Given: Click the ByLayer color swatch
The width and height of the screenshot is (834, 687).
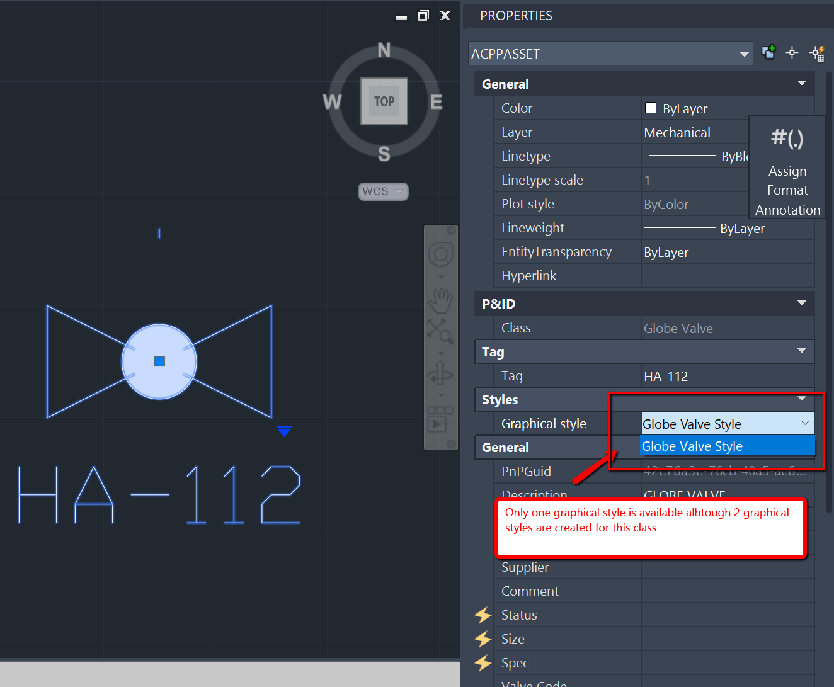Looking at the screenshot, I should pos(651,108).
